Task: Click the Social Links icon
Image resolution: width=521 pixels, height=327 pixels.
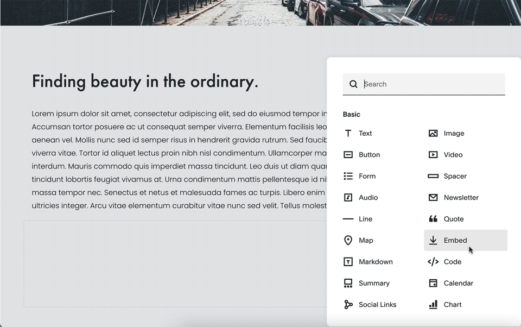Action: [x=348, y=304]
